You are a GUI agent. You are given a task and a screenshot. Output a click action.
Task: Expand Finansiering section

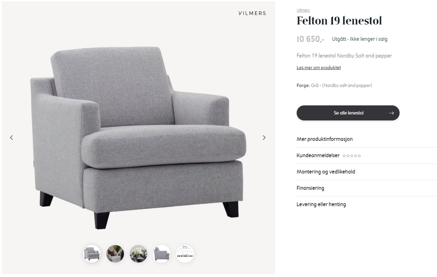pyautogui.click(x=310, y=188)
